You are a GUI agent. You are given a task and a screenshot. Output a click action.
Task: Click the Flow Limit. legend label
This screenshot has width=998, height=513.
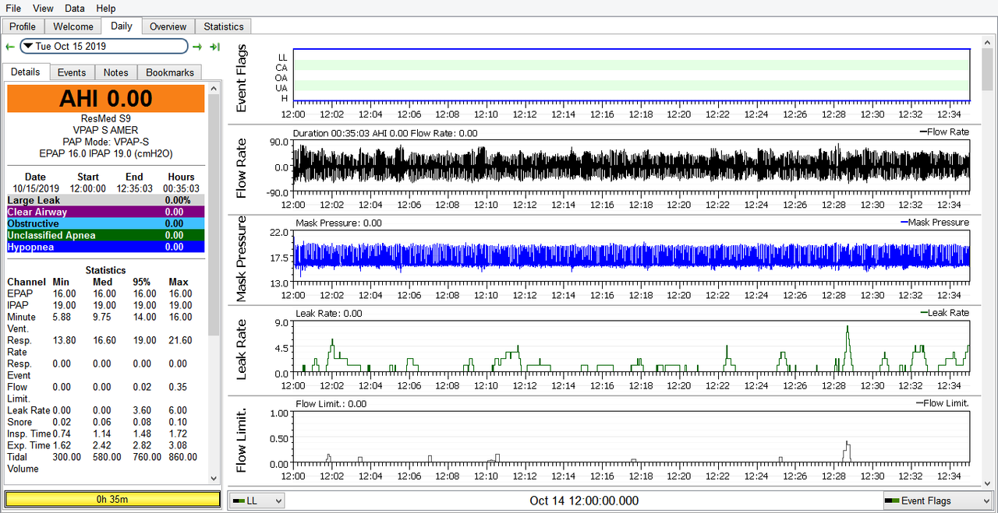[x=942, y=402]
